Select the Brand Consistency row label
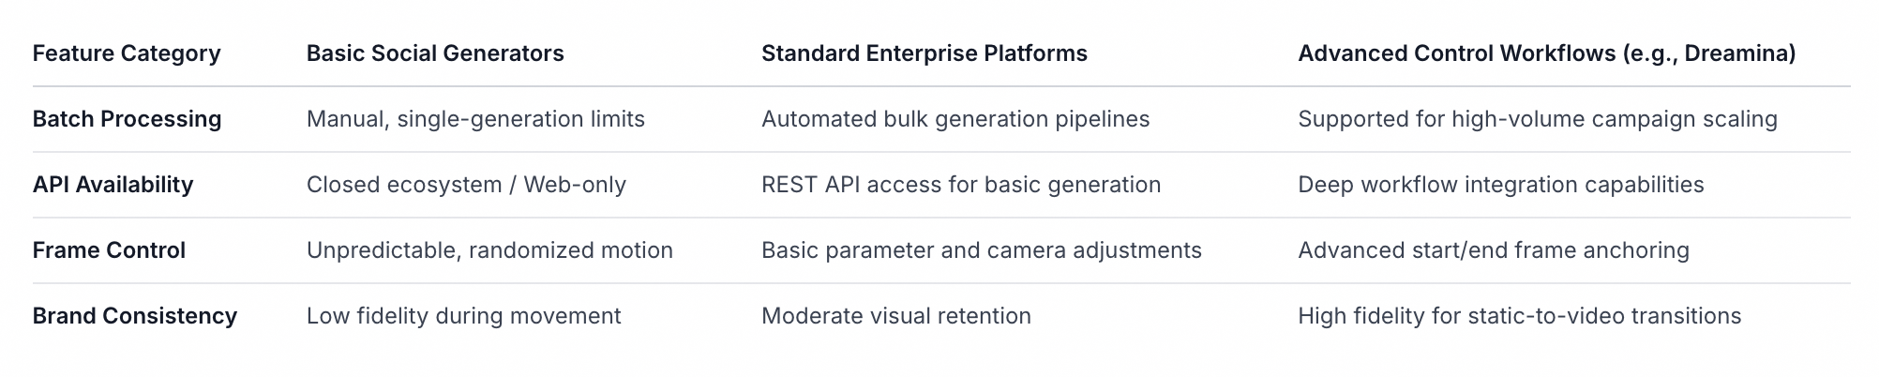Viewport: 1879px width, 377px height. coord(135,316)
